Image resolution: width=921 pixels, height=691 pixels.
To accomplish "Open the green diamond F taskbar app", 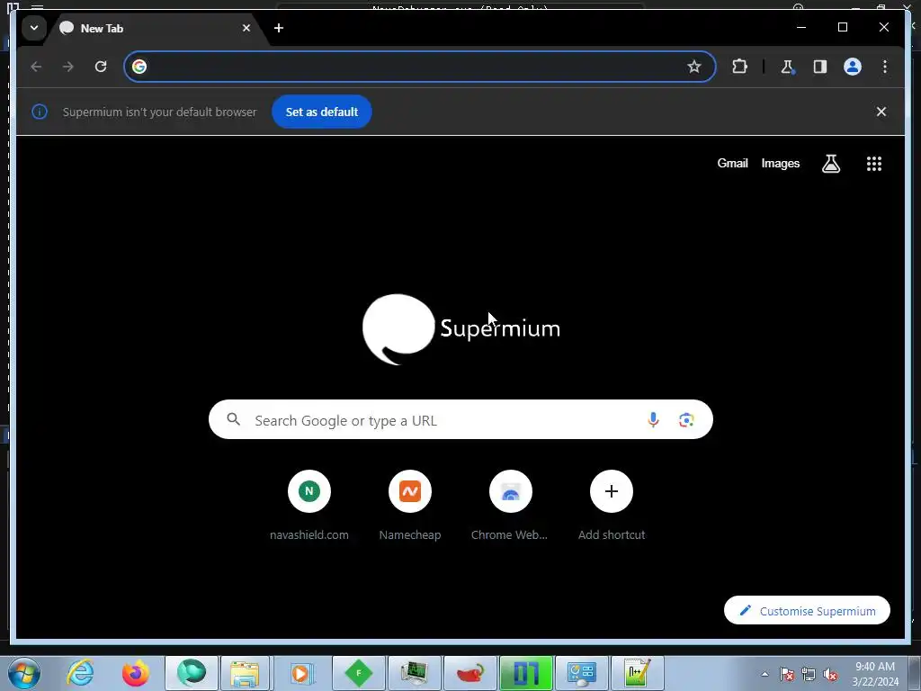I will click(x=359, y=673).
